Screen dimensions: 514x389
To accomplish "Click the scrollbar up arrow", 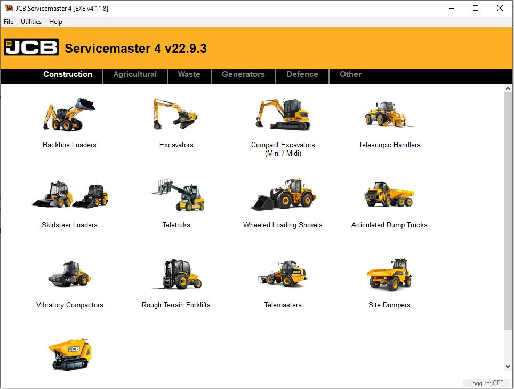I will tap(508, 88).
